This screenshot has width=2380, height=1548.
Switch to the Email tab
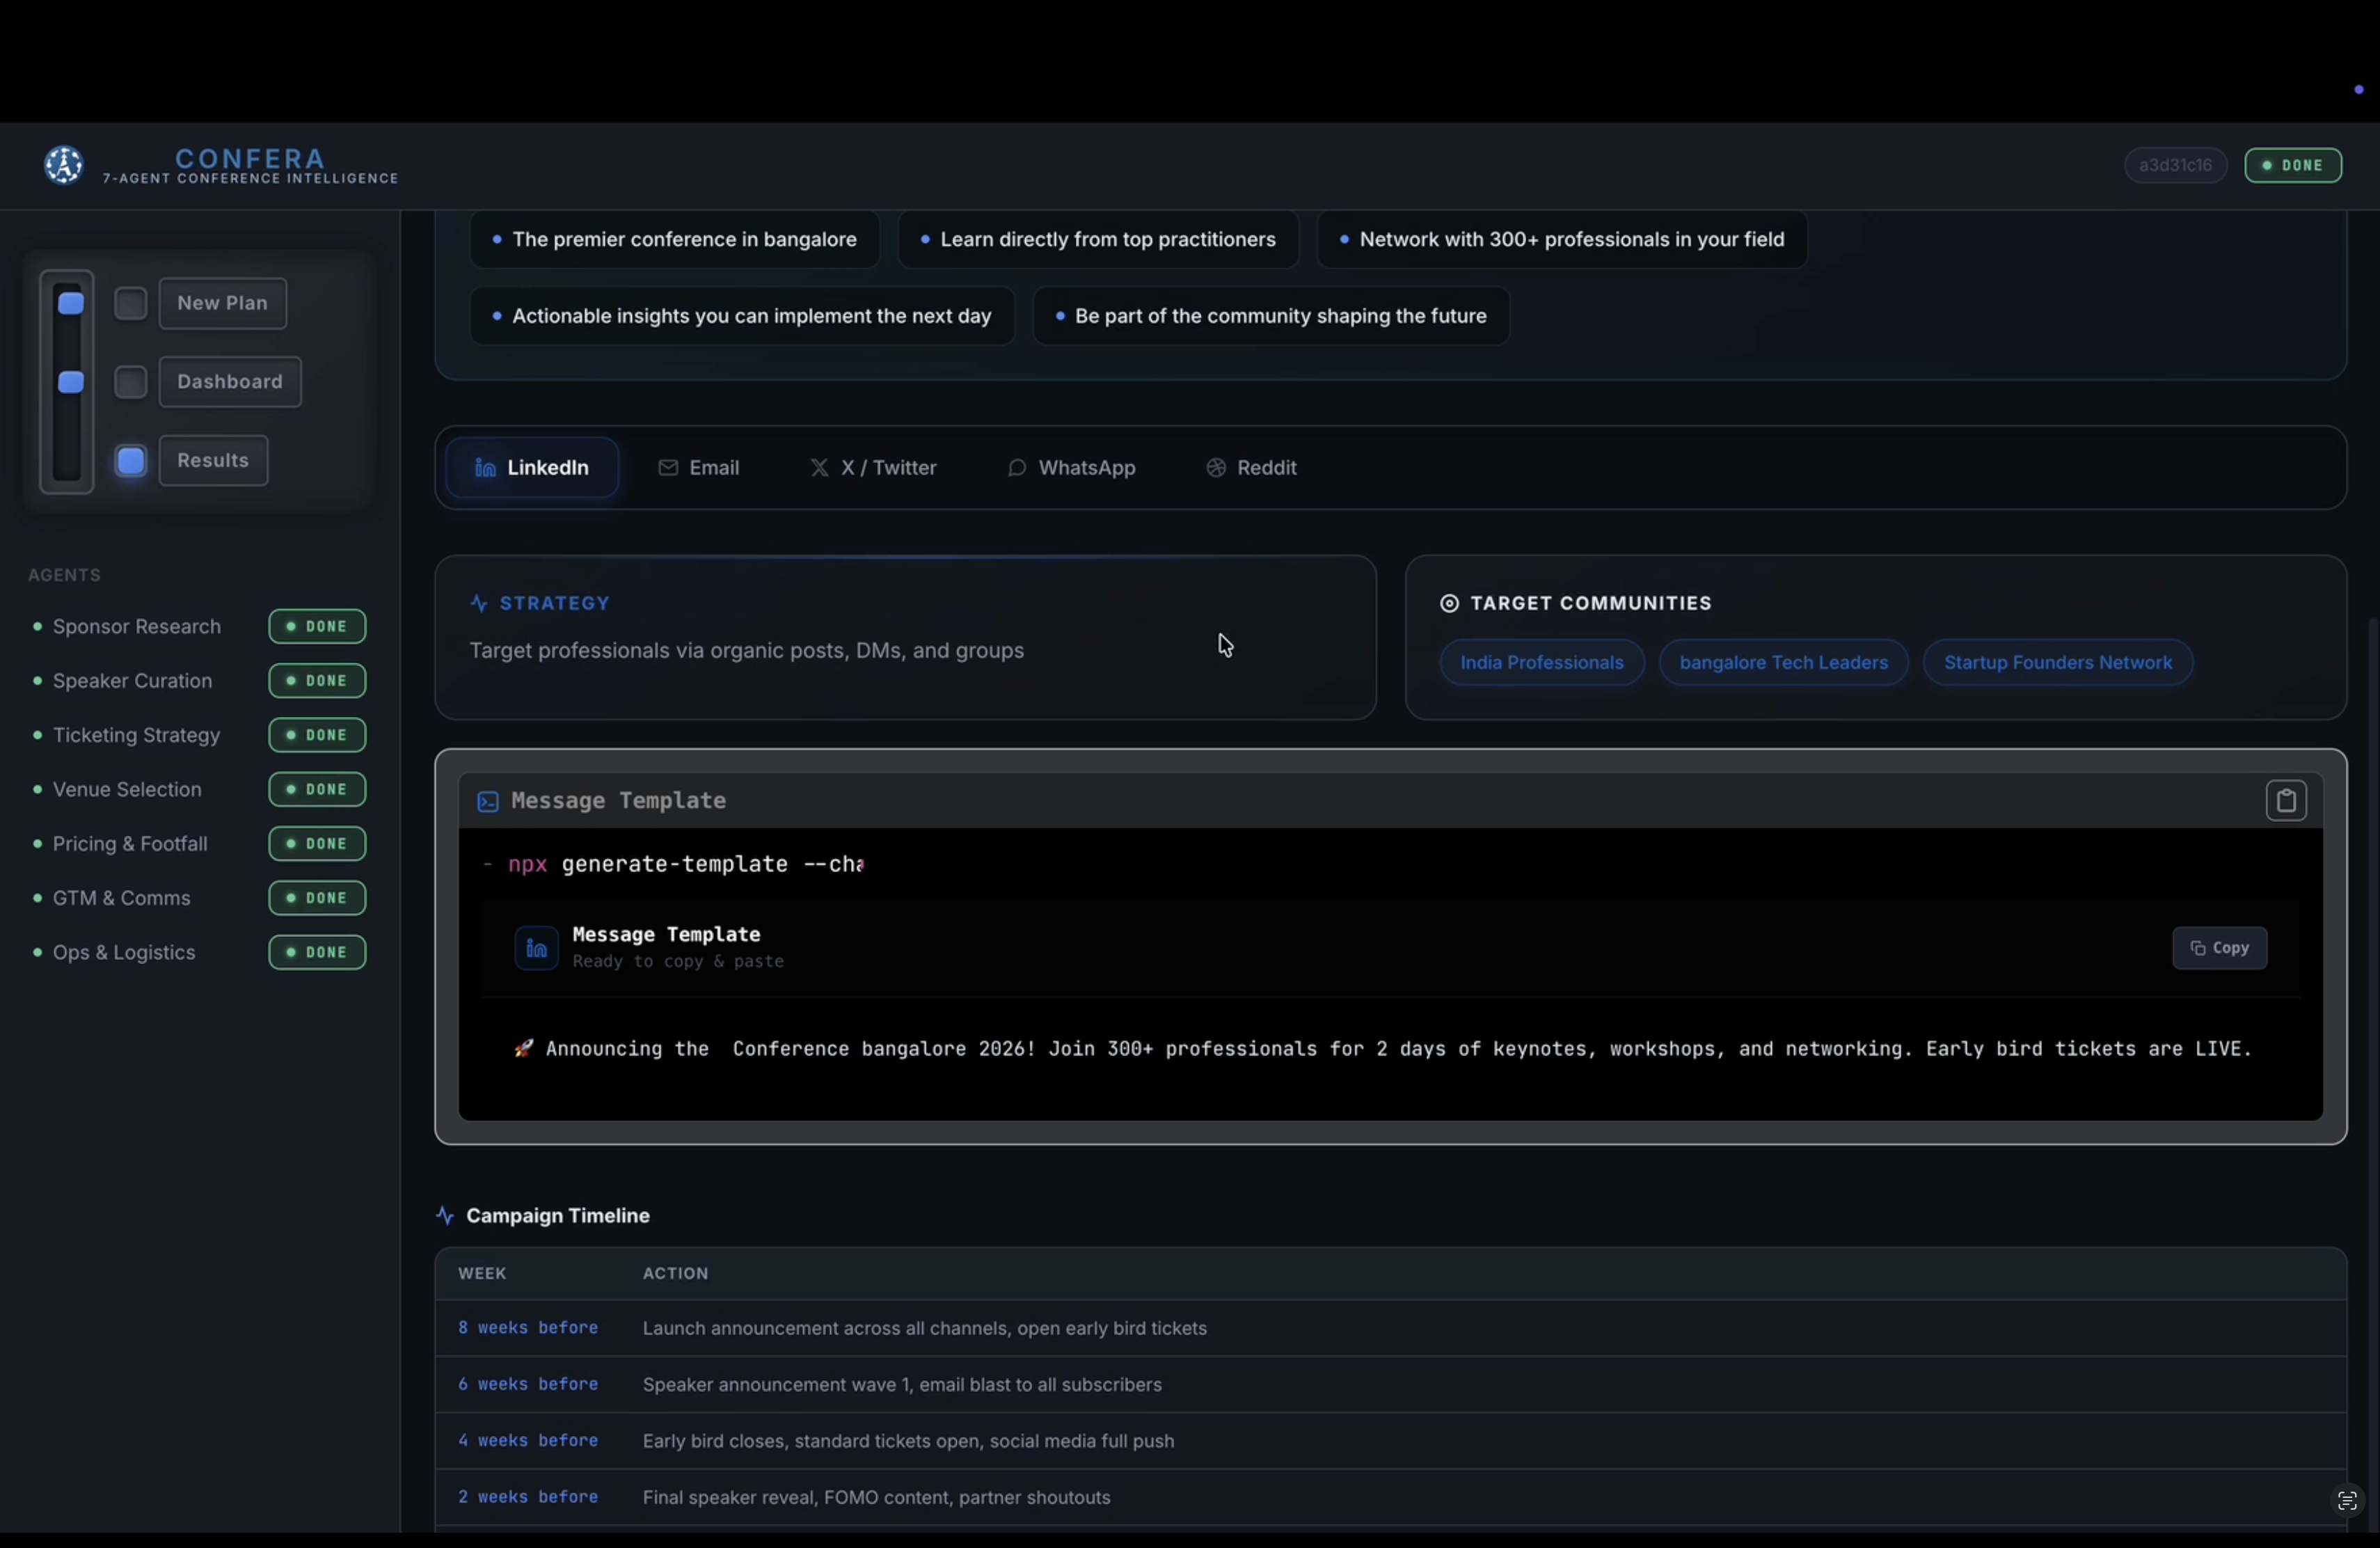click(699, 468)
